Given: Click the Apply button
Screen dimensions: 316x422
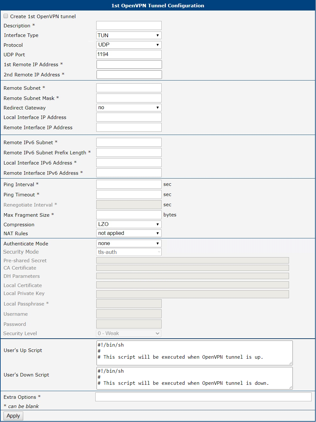Looking at the screenshot, I should [13, 416].
